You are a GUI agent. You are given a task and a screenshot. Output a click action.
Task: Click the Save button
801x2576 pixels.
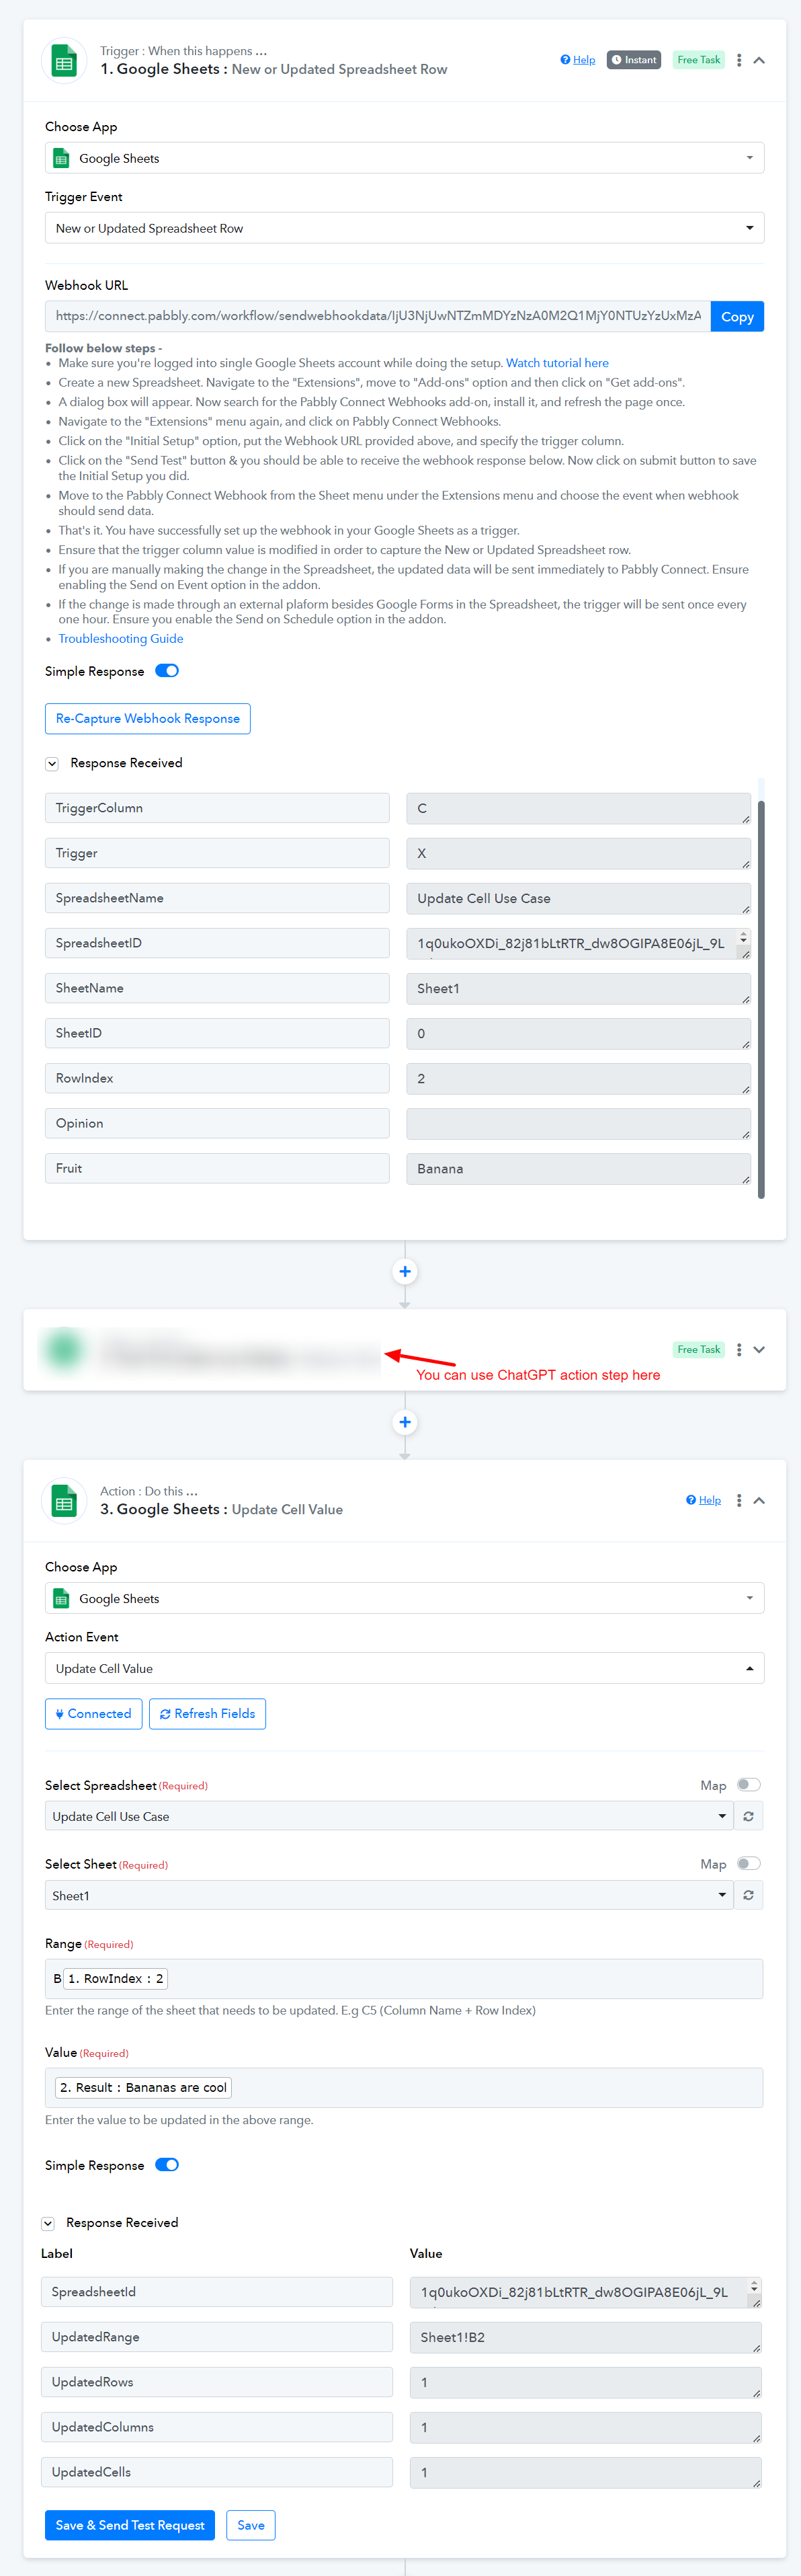coord(251,2525)
